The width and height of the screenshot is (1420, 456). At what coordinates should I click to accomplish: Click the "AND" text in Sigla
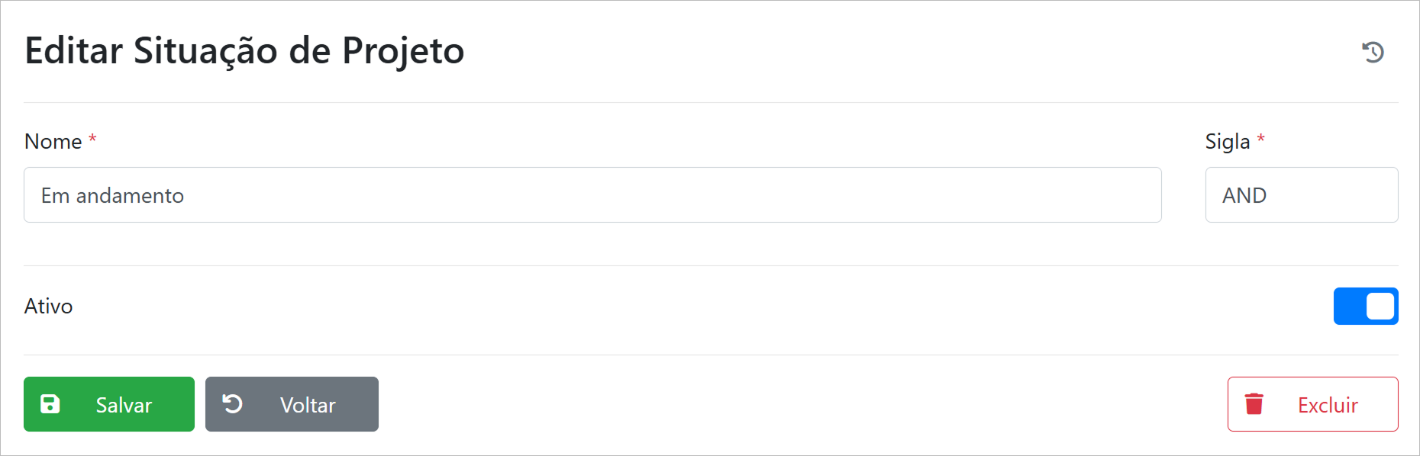(x=1244, y=196)
